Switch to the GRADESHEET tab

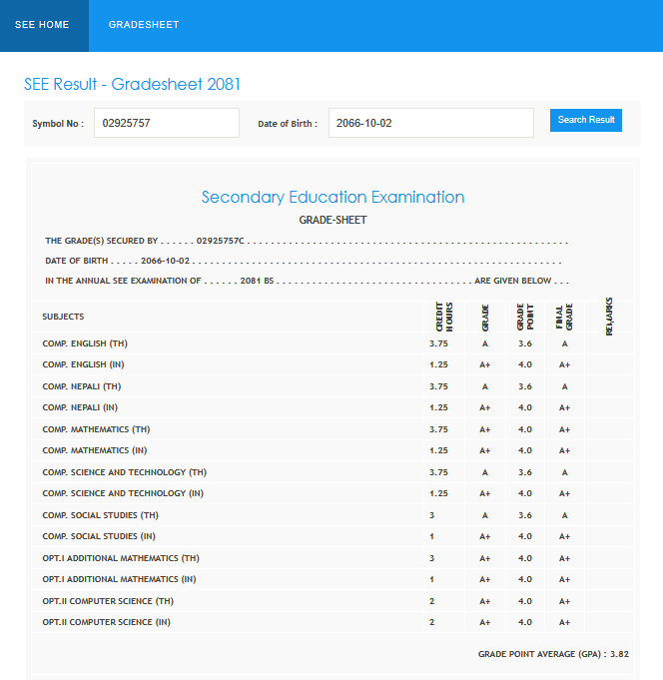point(144,25)
